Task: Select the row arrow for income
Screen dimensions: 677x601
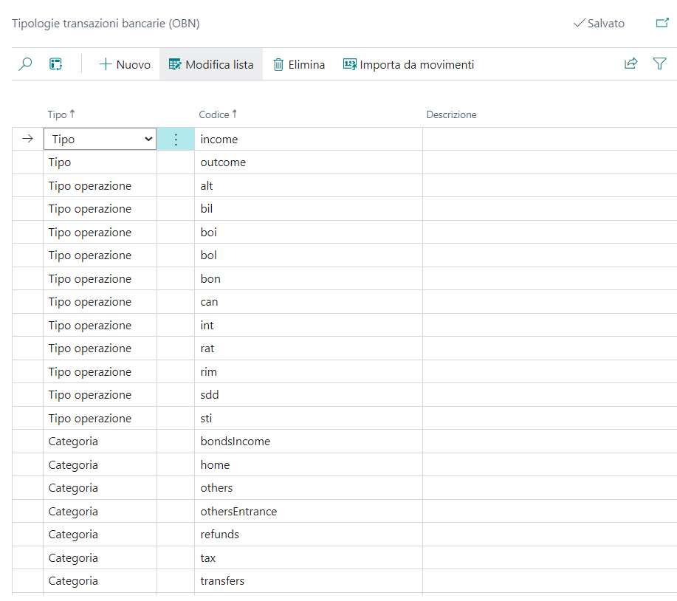Action: 27,139
